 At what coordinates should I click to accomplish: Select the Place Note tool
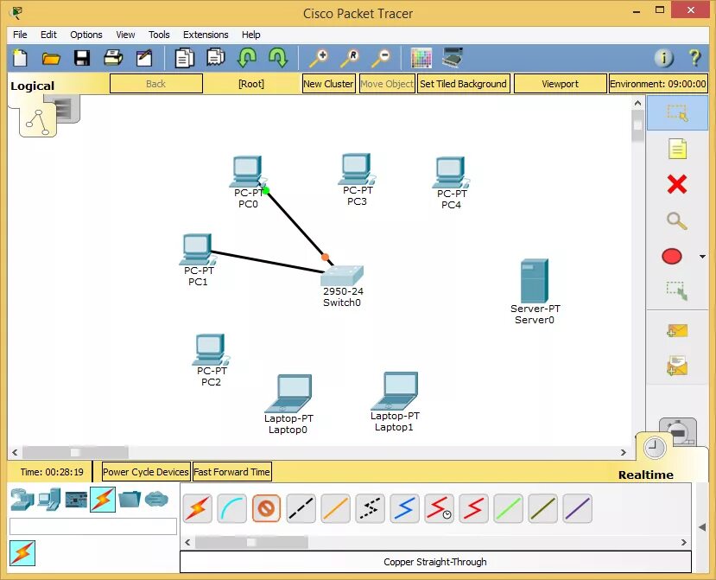pyautogui.click(x=677, y=149)
